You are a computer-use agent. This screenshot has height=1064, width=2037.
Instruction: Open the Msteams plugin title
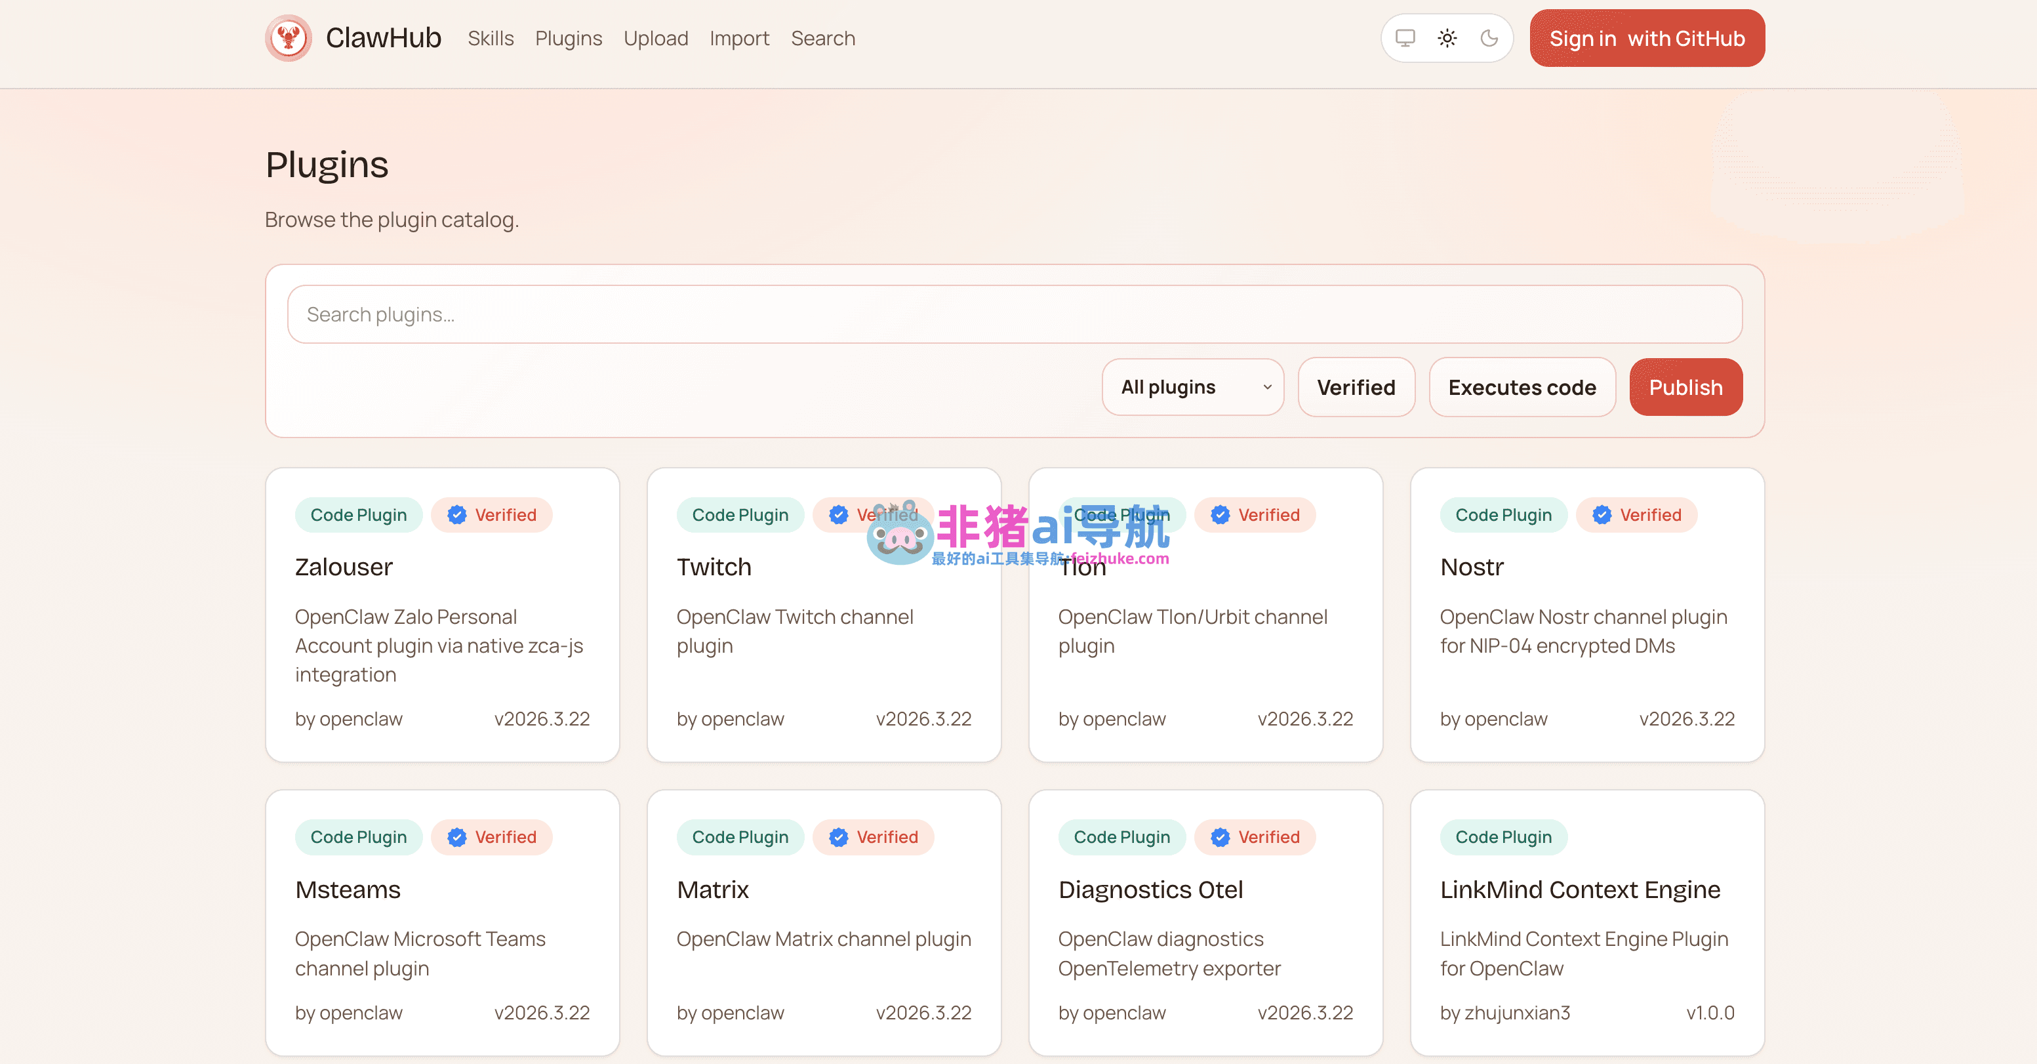348,890
